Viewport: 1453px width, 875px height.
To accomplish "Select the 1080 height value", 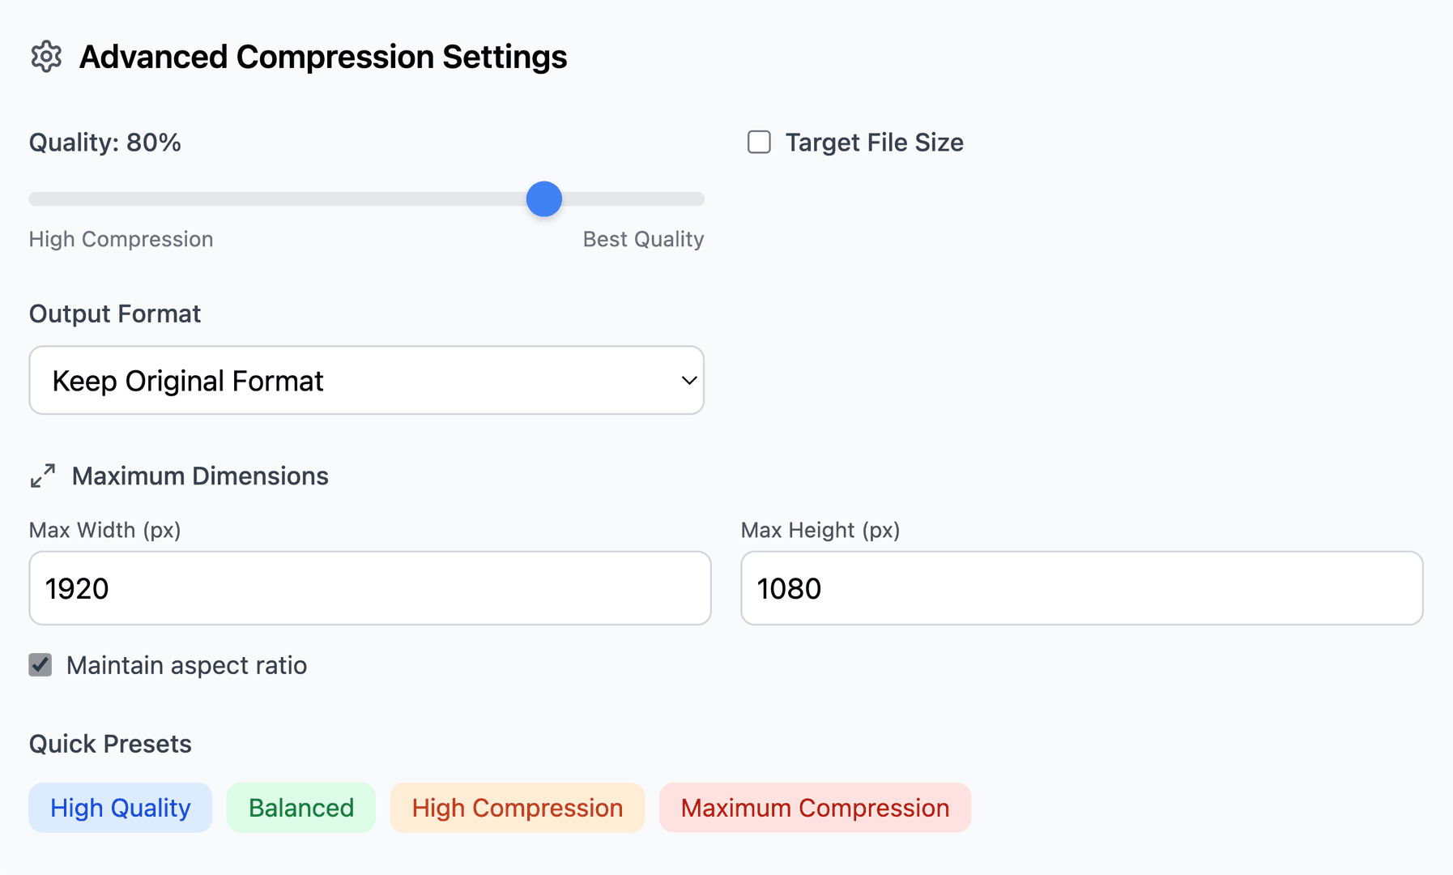I will [x=789, y=588].
